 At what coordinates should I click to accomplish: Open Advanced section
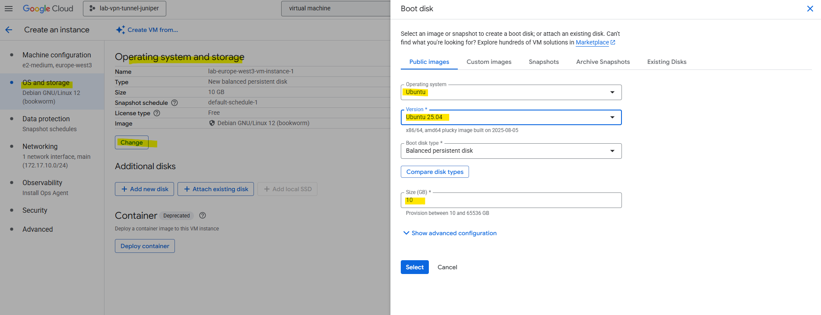[38, 229]
